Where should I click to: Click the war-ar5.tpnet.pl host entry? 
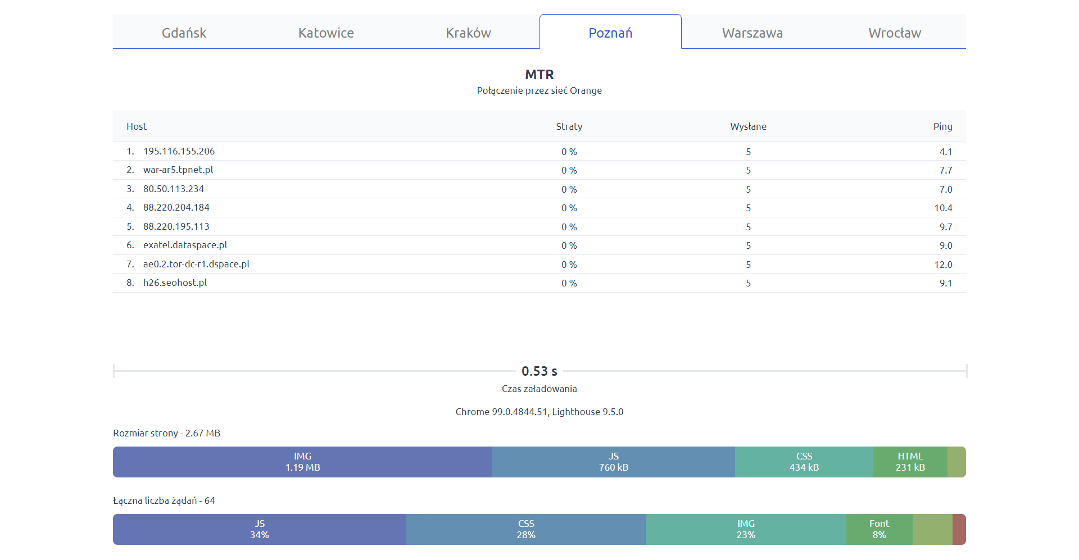178,170
